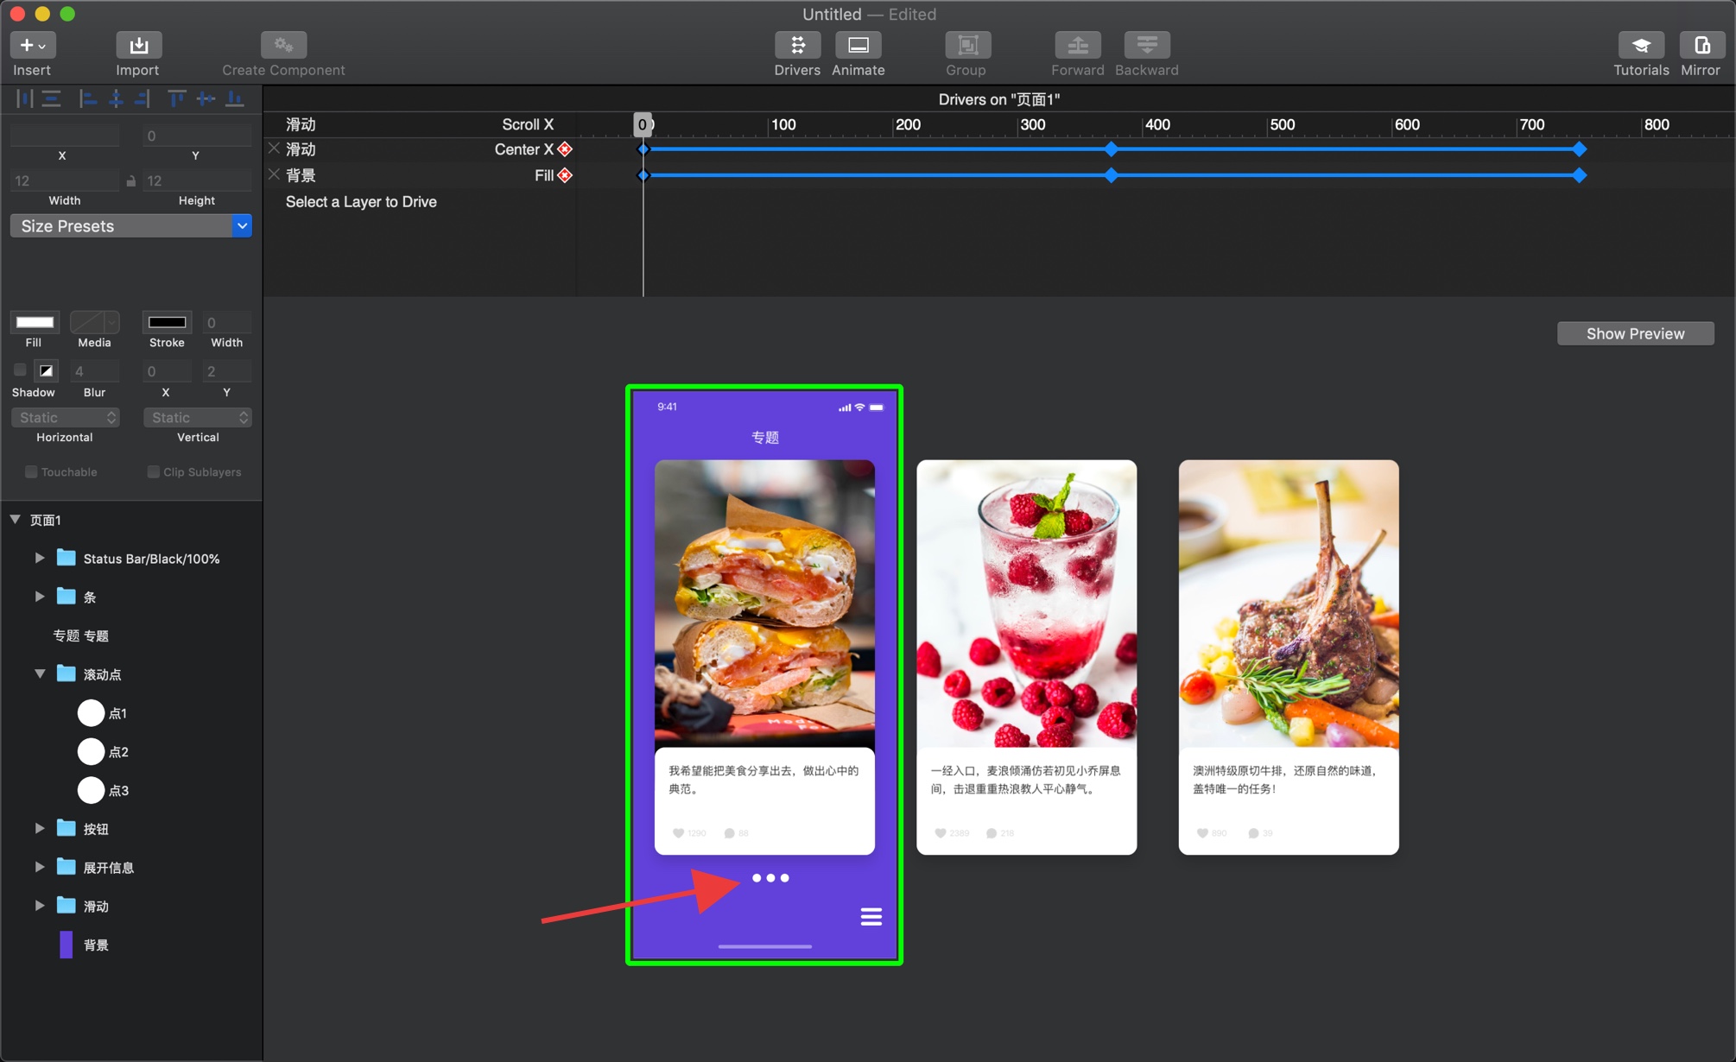Click the Animate toolbar icon
The width and height of the screenshot is (1736, 1062).
point(858,45)
